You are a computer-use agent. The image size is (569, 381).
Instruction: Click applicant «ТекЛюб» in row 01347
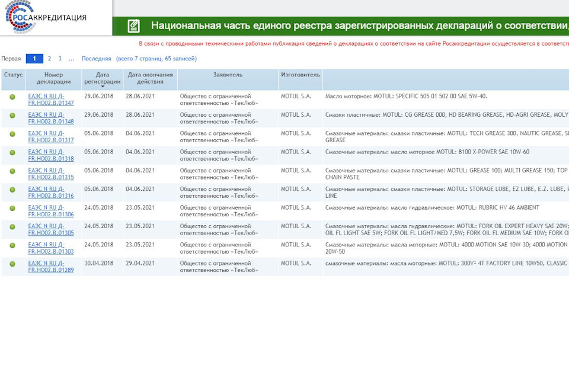(219, 100)
